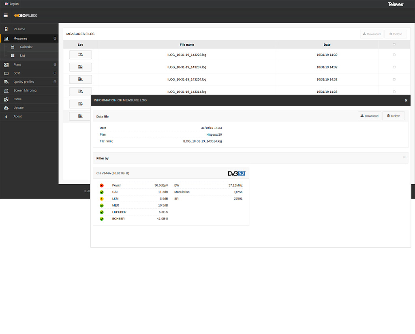The width and height of the screenshot is (415, 334).
Task: Select Calendar under Measures
Action: click(26, 47)
